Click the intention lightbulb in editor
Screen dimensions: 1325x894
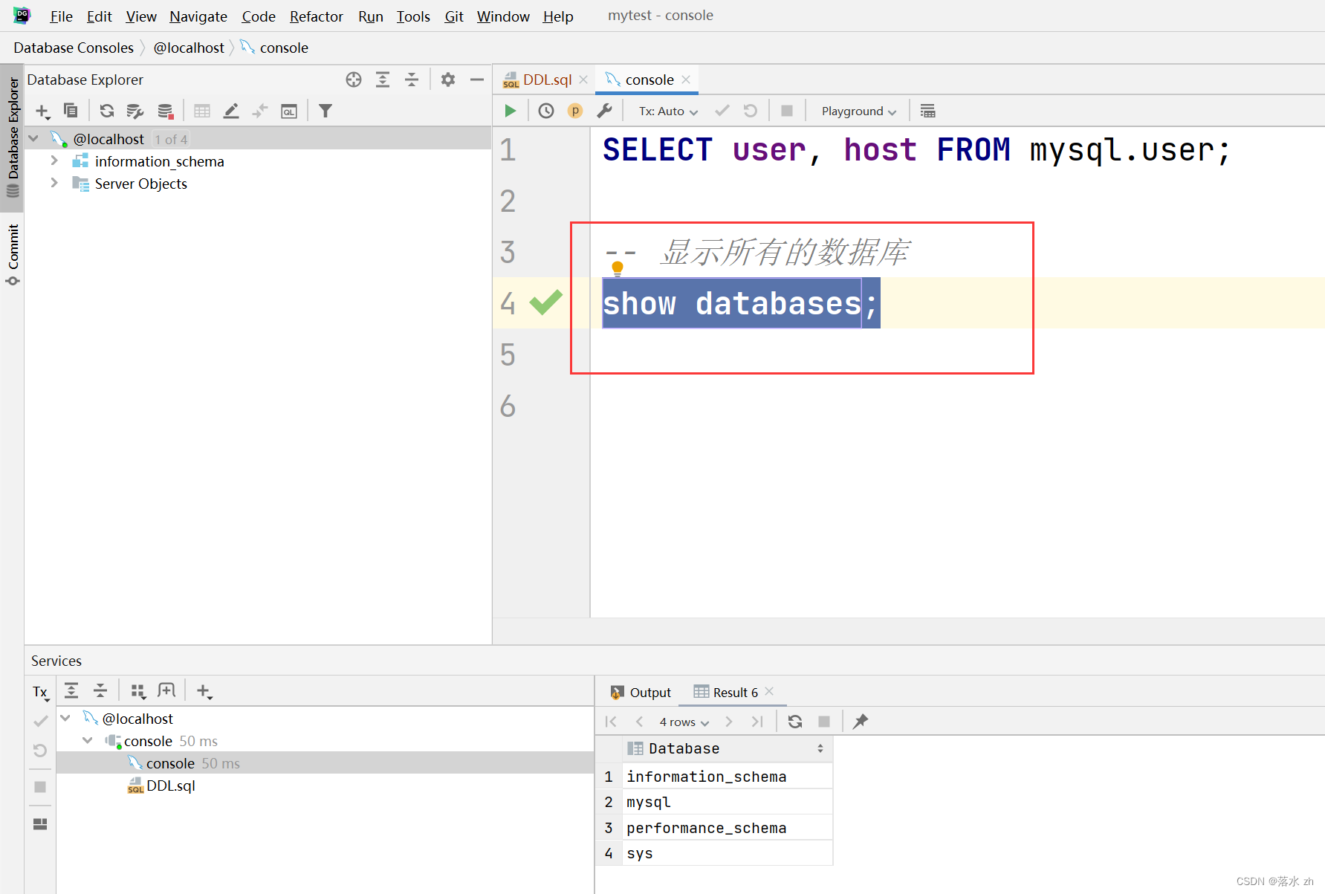pos(617,268)
